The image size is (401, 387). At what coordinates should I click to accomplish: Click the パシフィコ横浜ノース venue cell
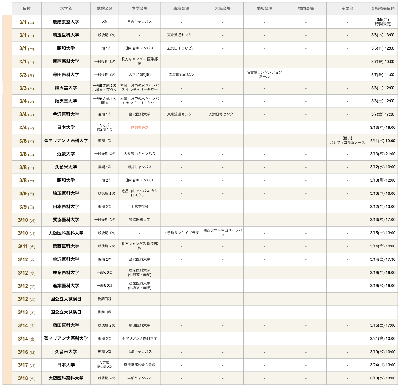pyautogui.click(x=347, y=141)
